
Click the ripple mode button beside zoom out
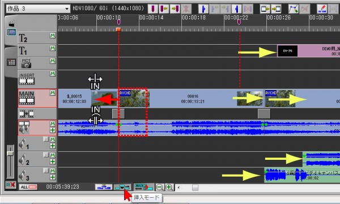tap(143, 187)
